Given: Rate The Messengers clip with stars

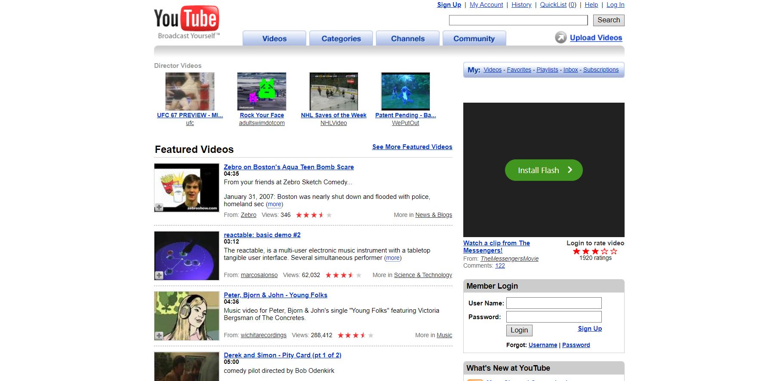Looking at the screenshot, I should (595, 251).
